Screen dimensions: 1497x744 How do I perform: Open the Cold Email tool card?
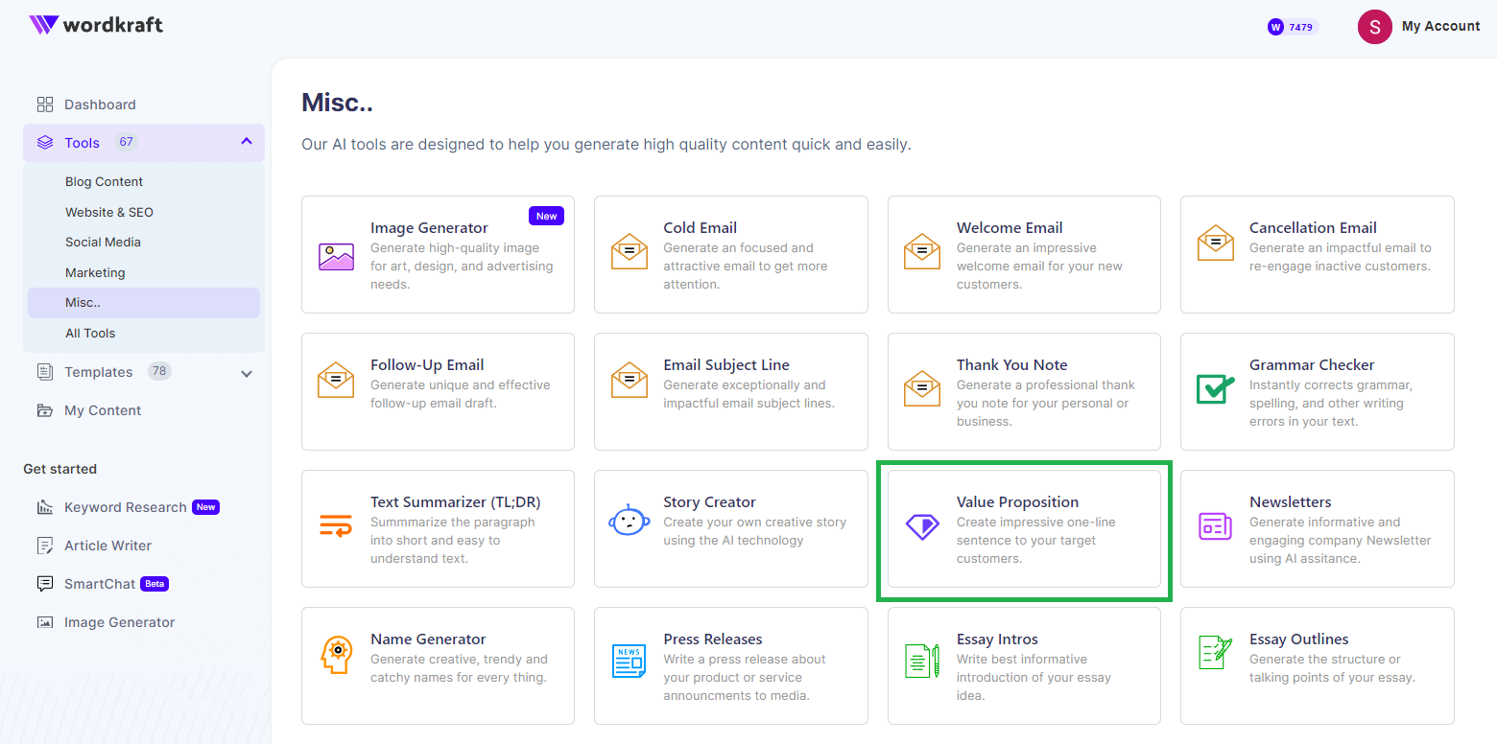click(730, 255)
